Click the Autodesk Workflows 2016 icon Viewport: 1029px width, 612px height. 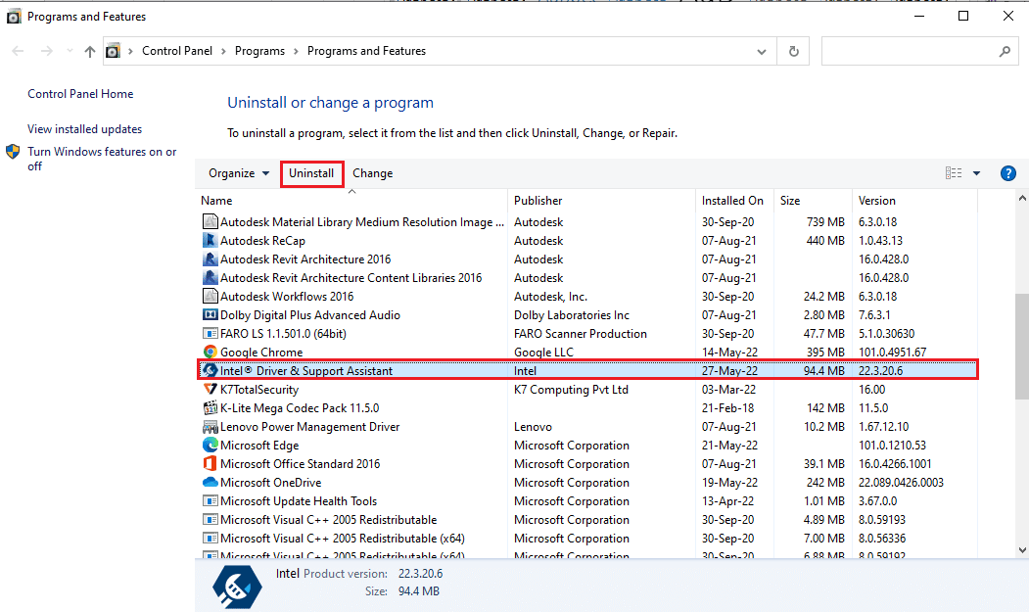(x=210, y=296)
